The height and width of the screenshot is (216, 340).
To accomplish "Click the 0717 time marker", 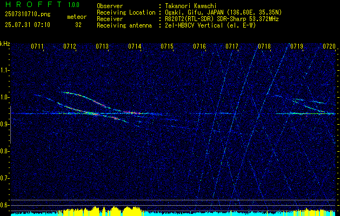I will pos(232,46).
